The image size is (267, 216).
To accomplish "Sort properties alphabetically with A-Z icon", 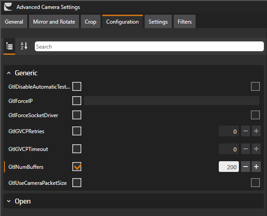I will (x=24, y=46).
